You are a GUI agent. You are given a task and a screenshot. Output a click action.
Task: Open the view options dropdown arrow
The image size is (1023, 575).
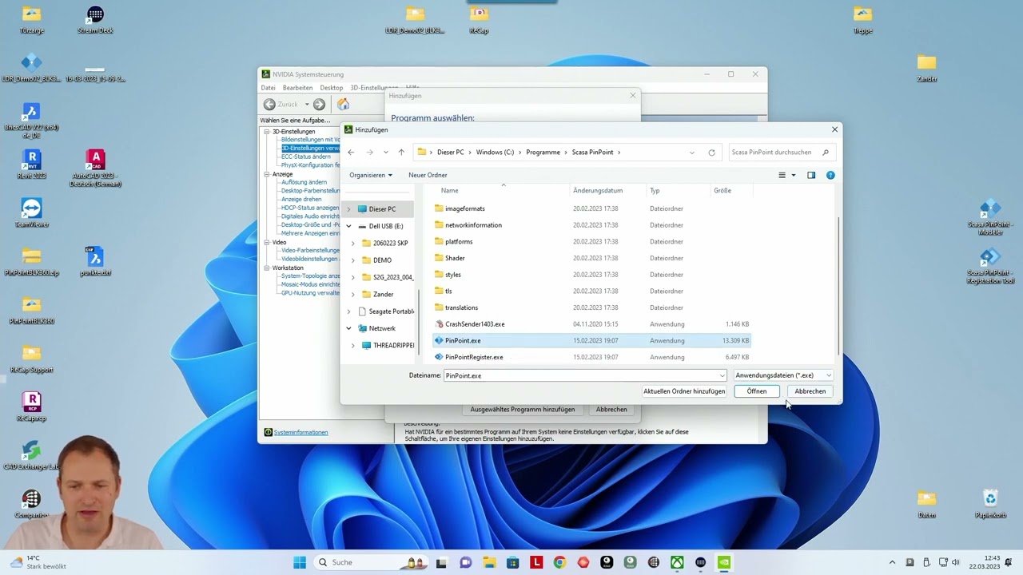793,175
